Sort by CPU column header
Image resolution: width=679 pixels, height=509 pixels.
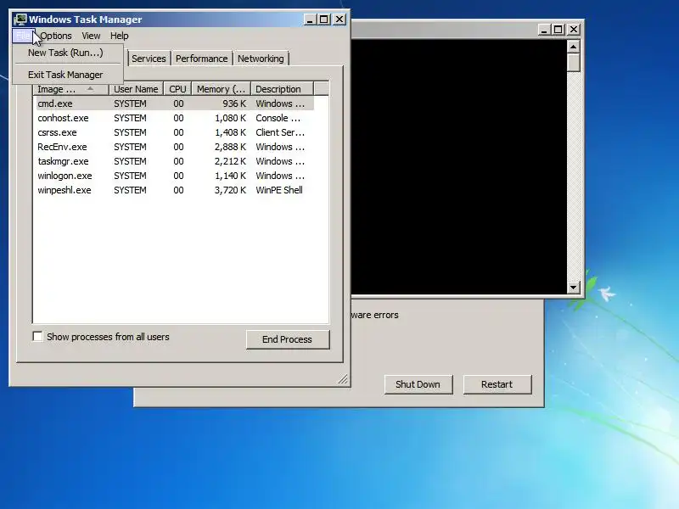coord(177,89)
